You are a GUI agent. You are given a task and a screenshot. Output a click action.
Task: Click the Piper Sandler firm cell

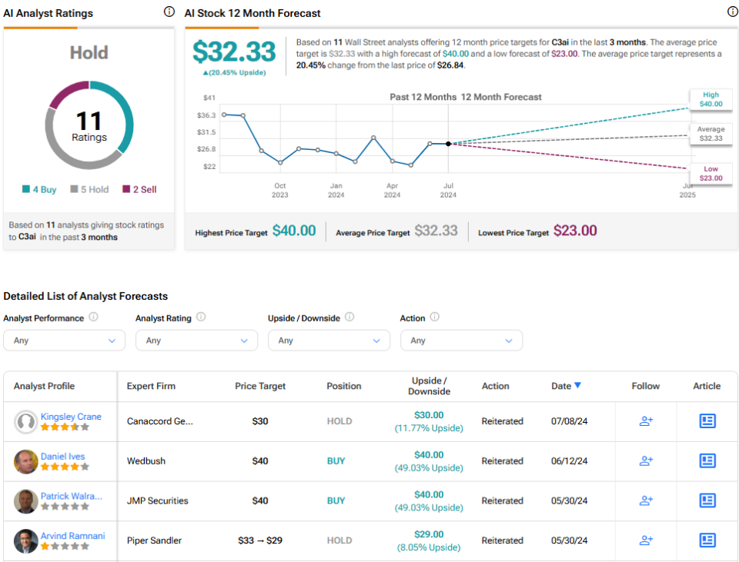click(x=154, y=540)
